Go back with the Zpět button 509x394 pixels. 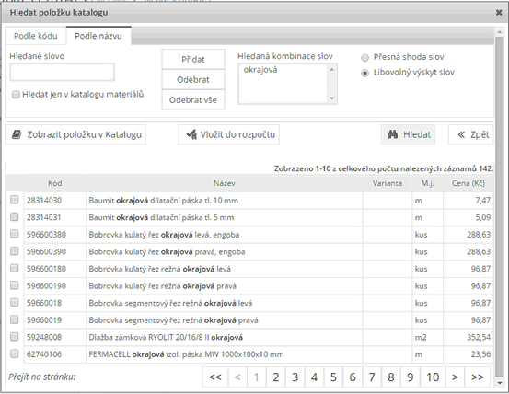pyautogui.click(x=470, y=134)
